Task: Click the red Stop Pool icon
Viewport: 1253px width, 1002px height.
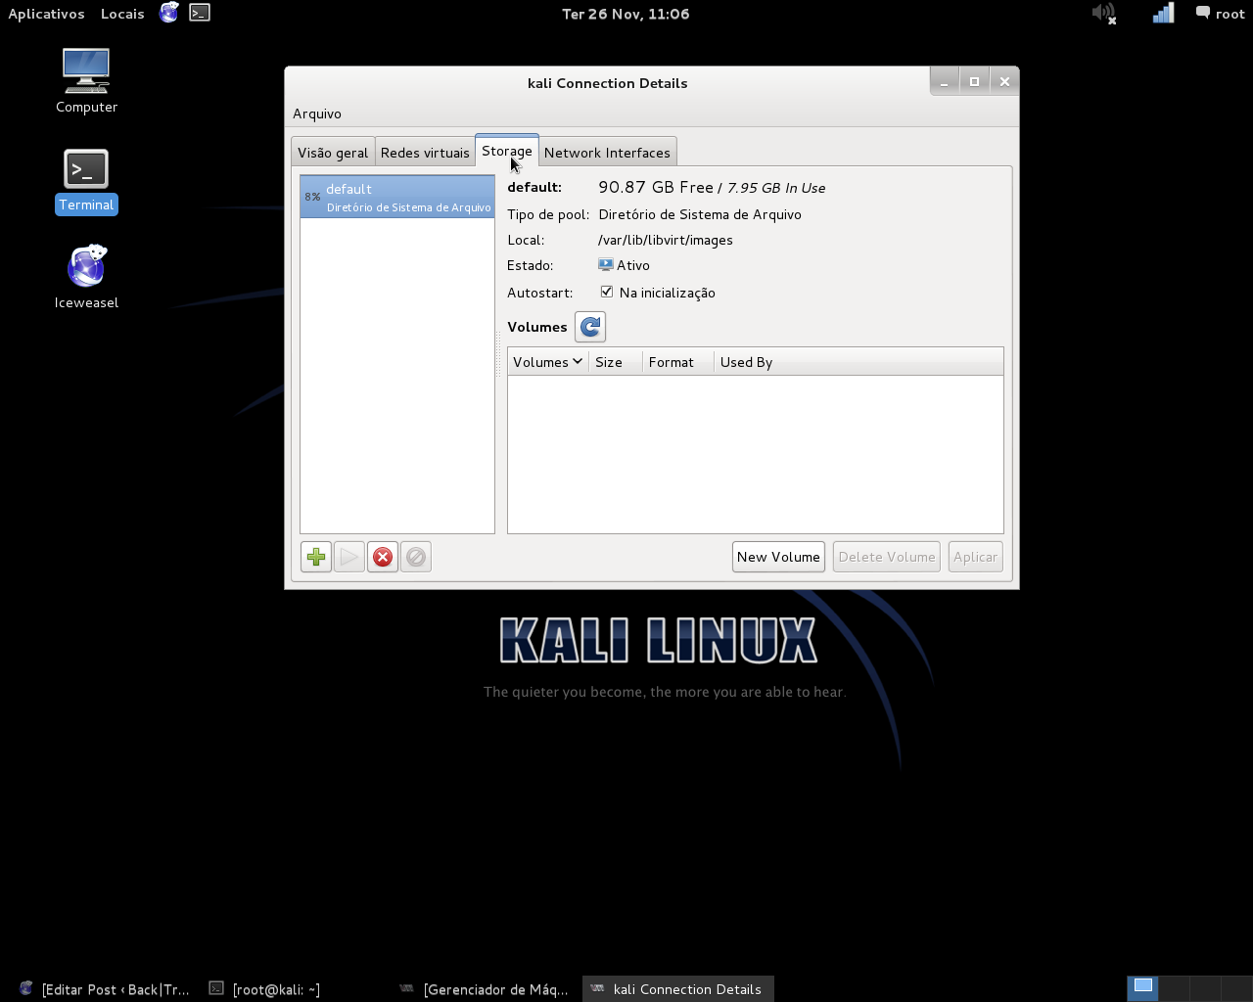Action: [x=383, y=557]
